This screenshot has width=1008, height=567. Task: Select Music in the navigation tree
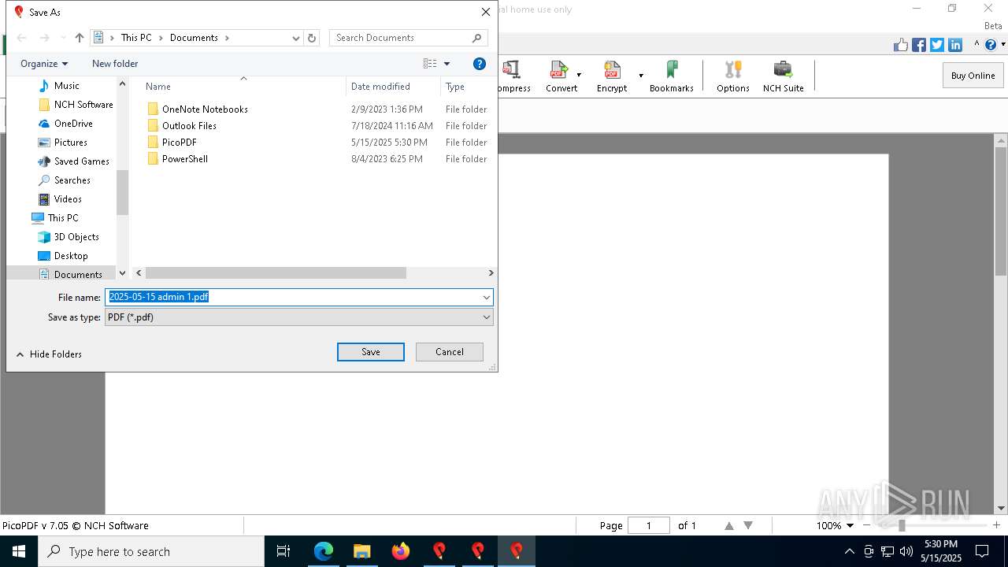tap(66, 86)
